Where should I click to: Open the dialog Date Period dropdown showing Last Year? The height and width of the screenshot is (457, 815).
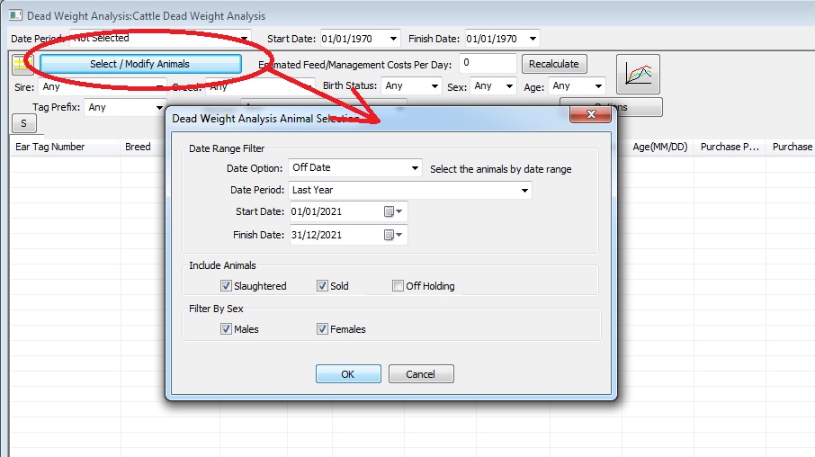pyautogui.click(x=410, y=191)
